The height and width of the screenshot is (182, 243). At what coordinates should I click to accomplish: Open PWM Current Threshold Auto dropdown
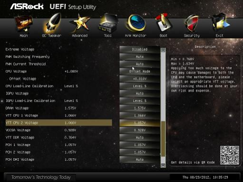pos(140,64)
